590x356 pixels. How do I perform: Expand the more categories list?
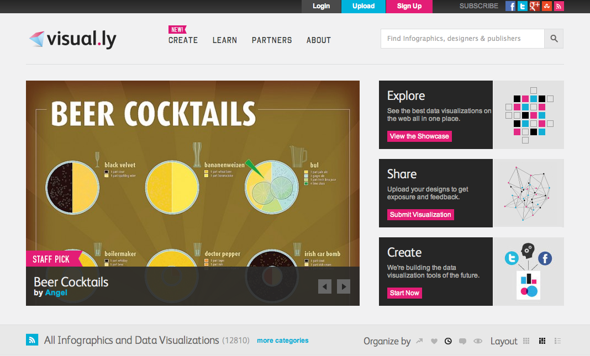pos(283,341)
